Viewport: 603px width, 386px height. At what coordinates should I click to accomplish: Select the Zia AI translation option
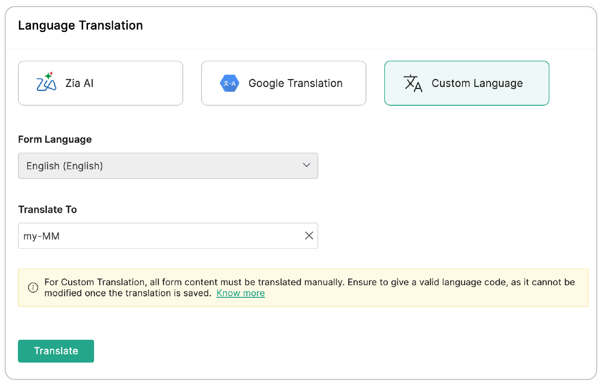coord(101,83)
